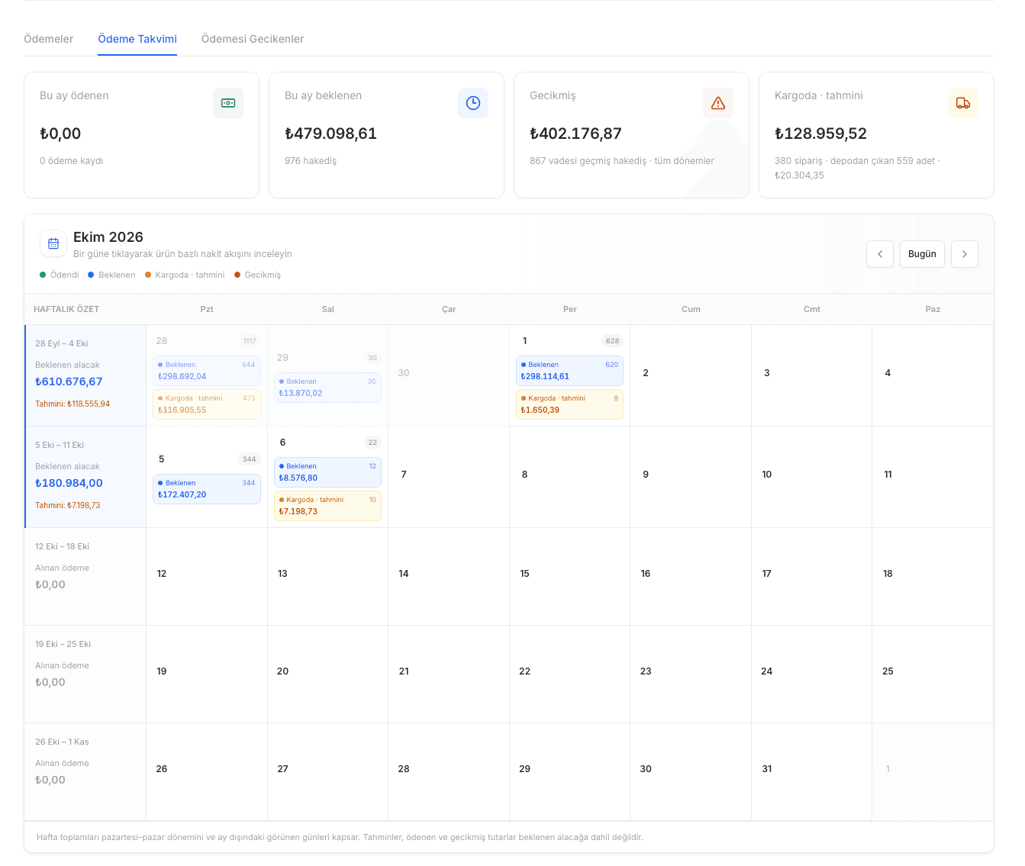This screenshot has width=1025, height=866.
Task: Go to next month with right chevron
Action: (x=965, y=254)
